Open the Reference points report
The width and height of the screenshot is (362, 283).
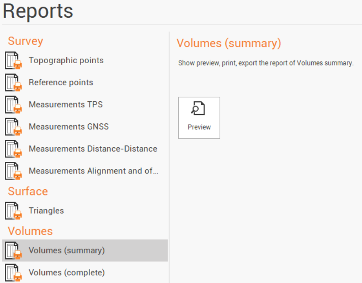pos(60,83)
